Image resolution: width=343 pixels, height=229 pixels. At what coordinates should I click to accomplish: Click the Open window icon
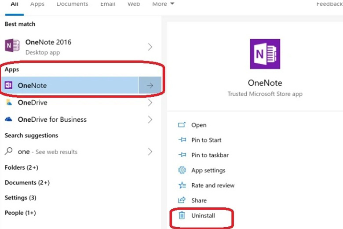182,125
